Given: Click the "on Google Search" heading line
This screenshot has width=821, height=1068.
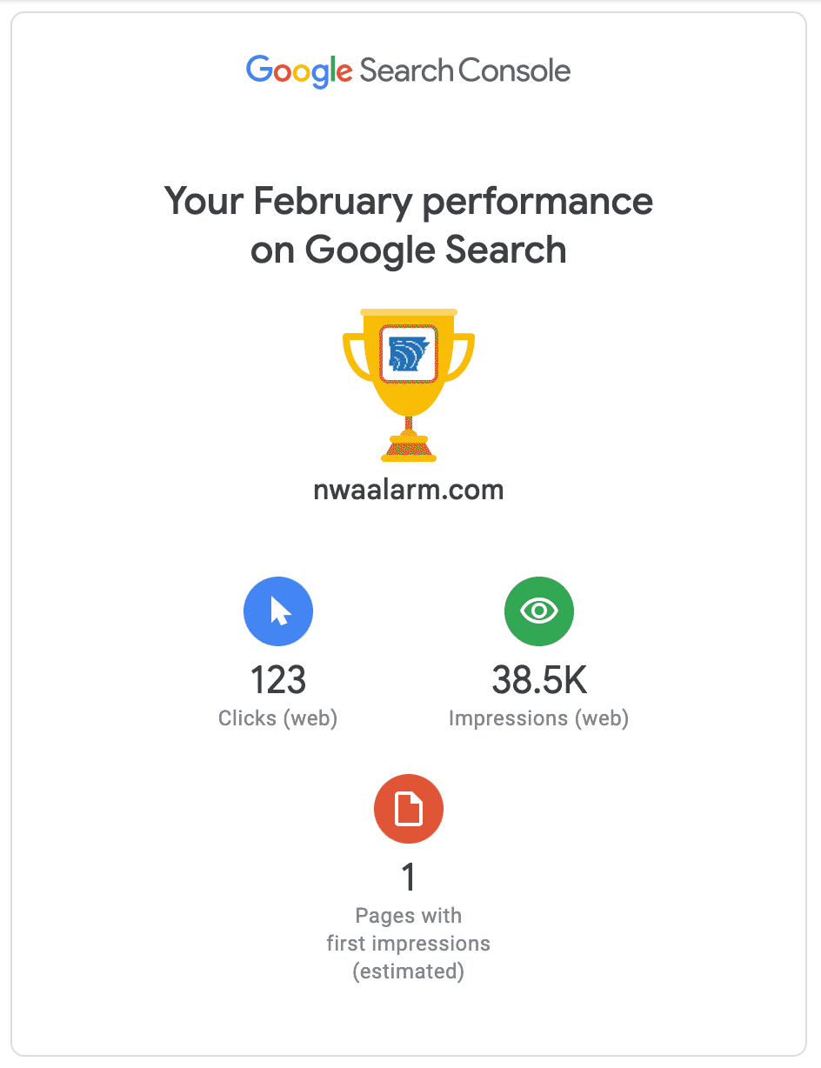Looking at the screenshot, I should pos(409,250).
